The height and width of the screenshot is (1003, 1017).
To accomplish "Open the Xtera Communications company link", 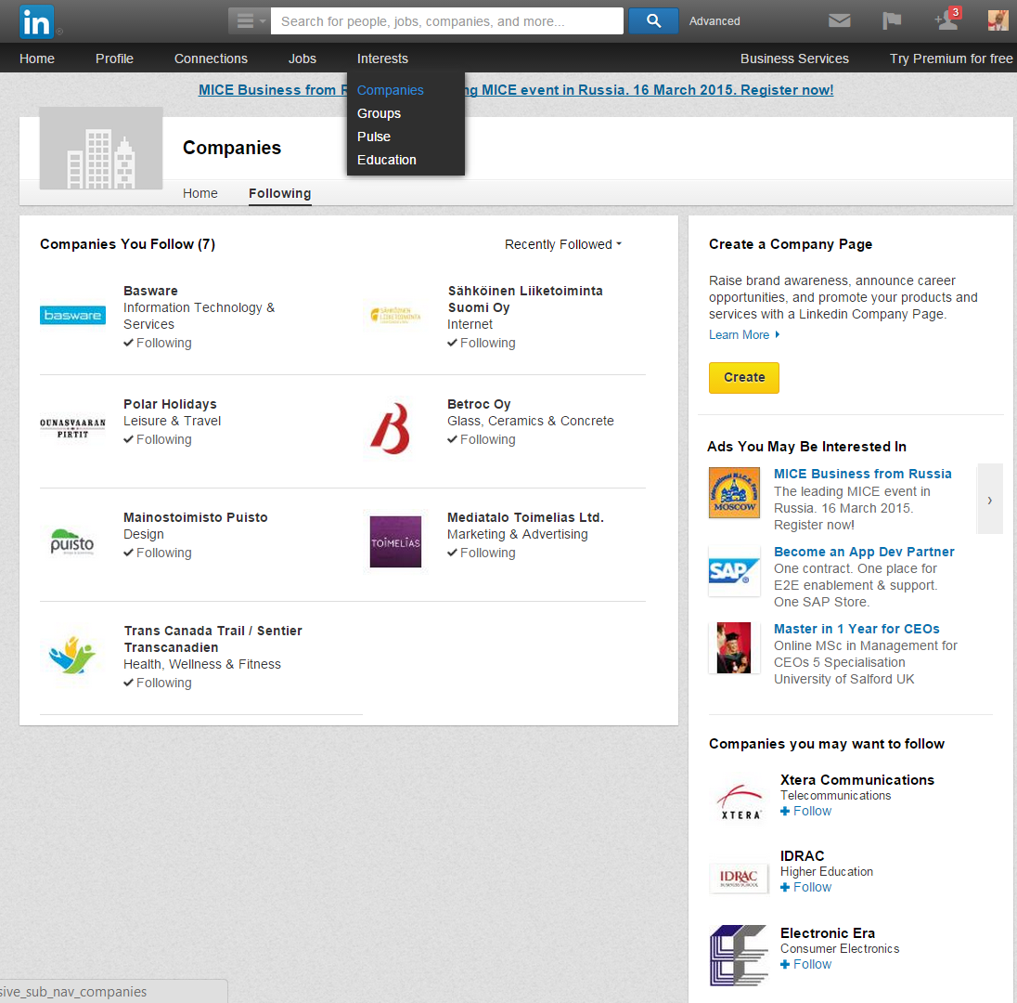I will coord(856,780).
